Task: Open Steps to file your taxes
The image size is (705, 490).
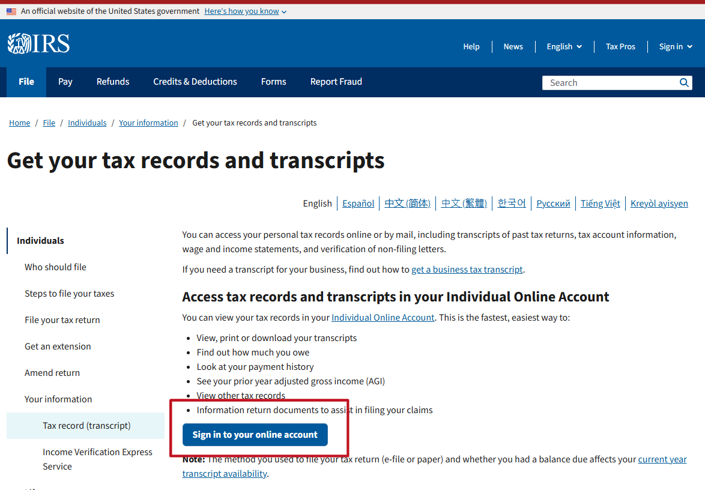Action: click(x=69, y=294)
